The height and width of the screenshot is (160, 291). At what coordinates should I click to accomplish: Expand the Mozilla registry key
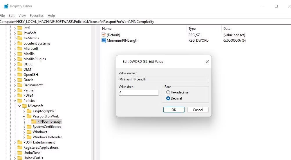click(x=15, y=54)
